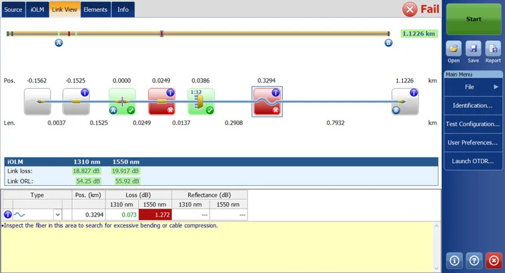Select the end connector B element at 1.1226
Image resolution: width=505 pixels, height=273 pixels.
(405, 102)
